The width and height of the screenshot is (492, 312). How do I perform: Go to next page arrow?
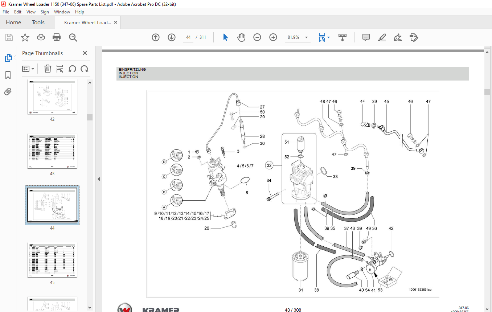click(172, 37)
